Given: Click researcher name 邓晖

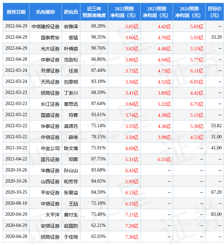Looking at the screenshot, I should coord(73,159).
